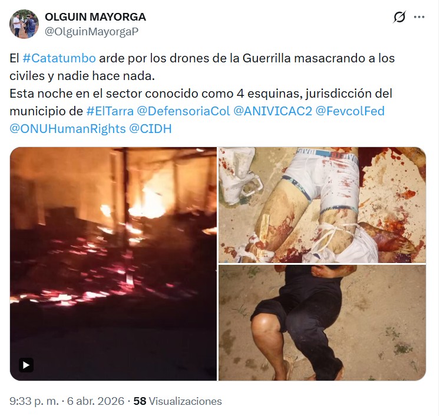Open the three-dot more options menu

[x=419, y=17]
